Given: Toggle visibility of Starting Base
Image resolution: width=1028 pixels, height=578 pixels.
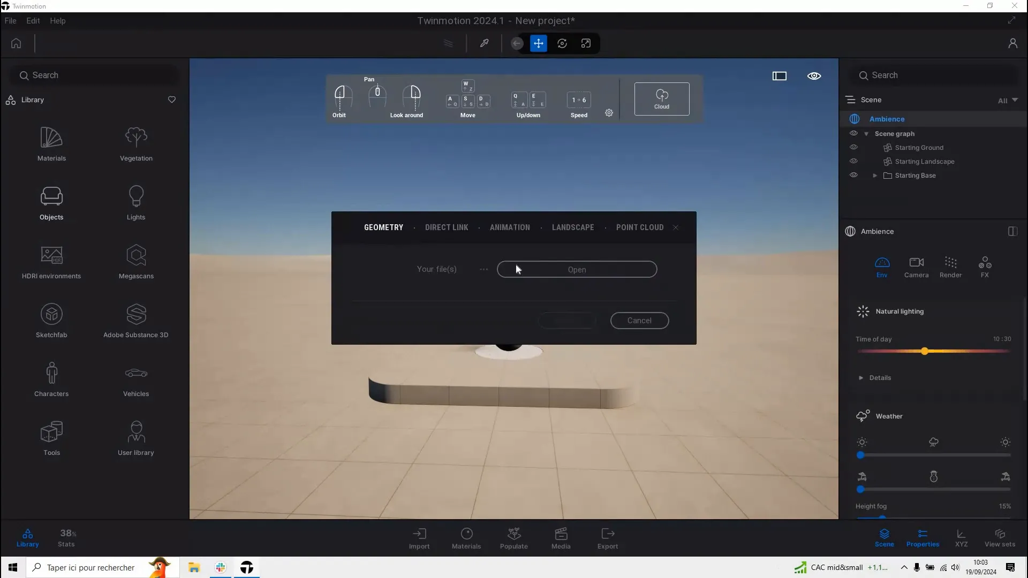Looking at the screenshot, I should (x=853, y=175).
